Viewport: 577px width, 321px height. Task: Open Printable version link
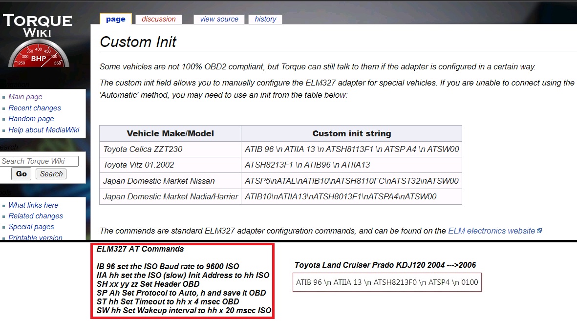pyautogui.click(x=35, y=237)
